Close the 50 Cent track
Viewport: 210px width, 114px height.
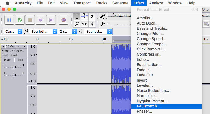(3, 46)
